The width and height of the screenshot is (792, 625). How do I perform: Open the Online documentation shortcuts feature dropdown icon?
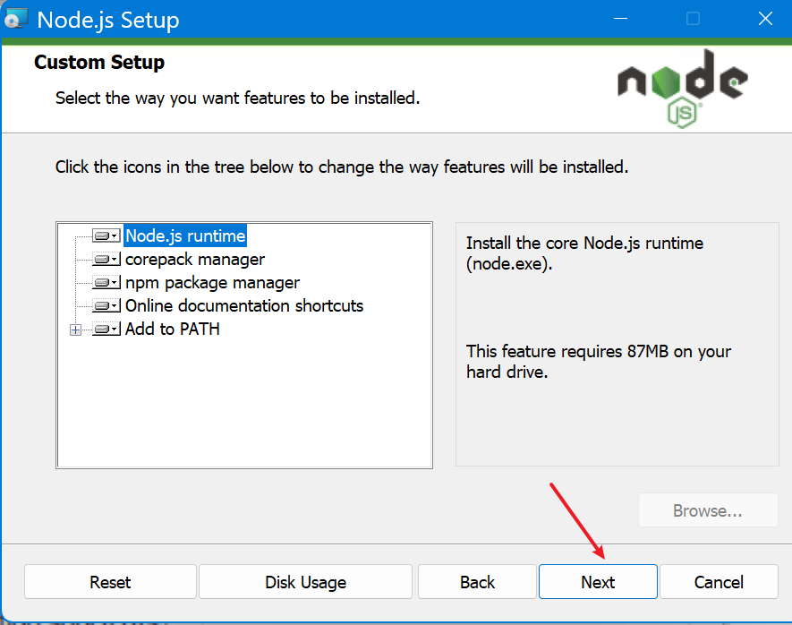coord(106,305)
